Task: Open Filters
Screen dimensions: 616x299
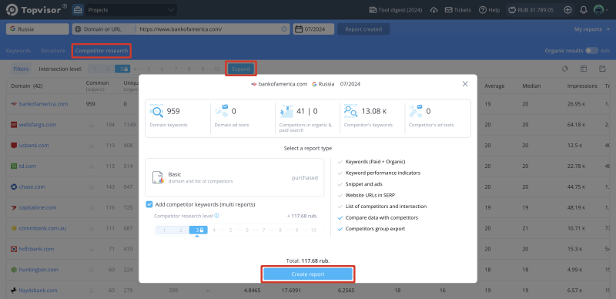Action: point(21,69)
